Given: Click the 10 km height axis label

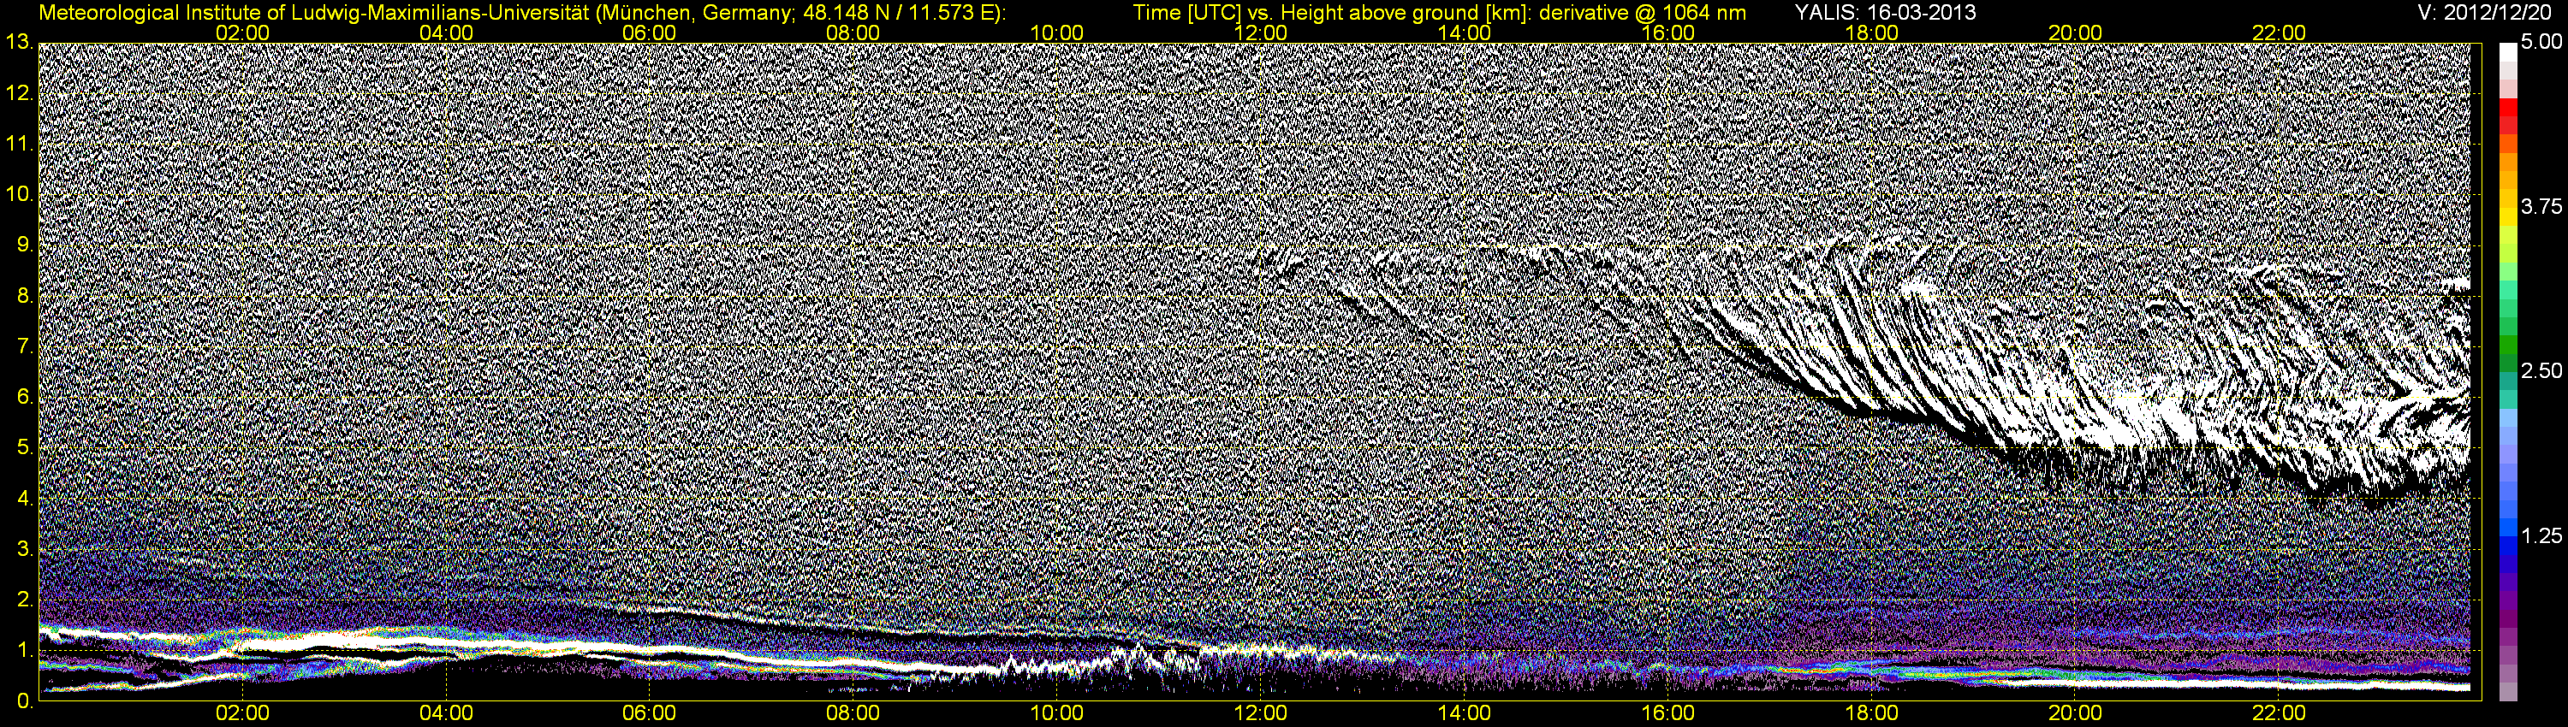Looking at the screenshot, I should point(18,194).
